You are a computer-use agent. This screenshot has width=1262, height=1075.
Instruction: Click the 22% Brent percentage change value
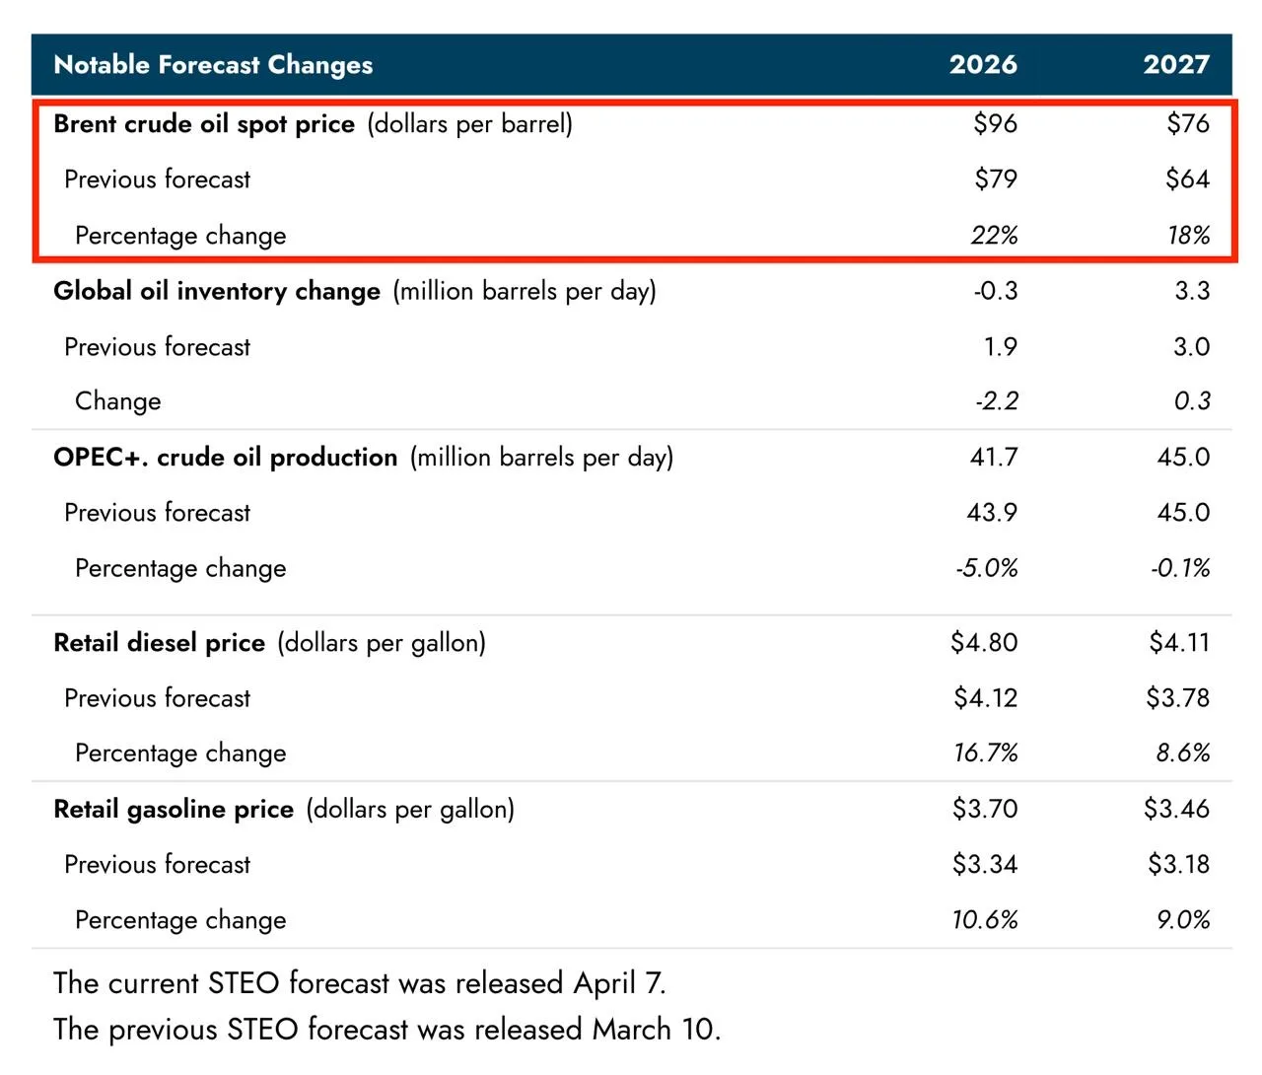pos(993,236)
